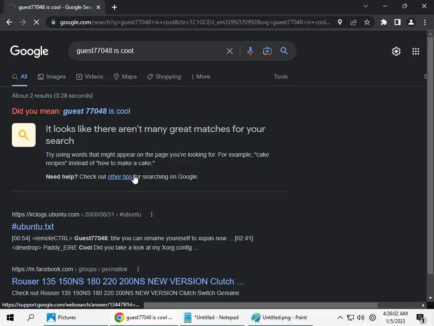Open options for the irclogs.ubuntu.com result
The height and width of the screenshot is (326, 434).
click(152, 214)
